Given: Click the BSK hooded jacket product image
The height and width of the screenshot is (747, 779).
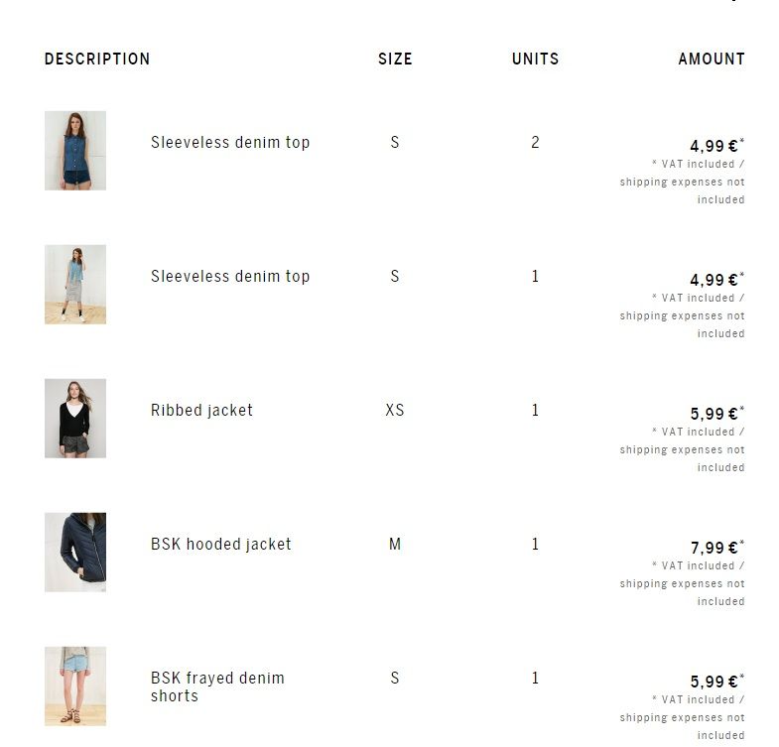Looking at the screenshot, I should pos(75,553).
